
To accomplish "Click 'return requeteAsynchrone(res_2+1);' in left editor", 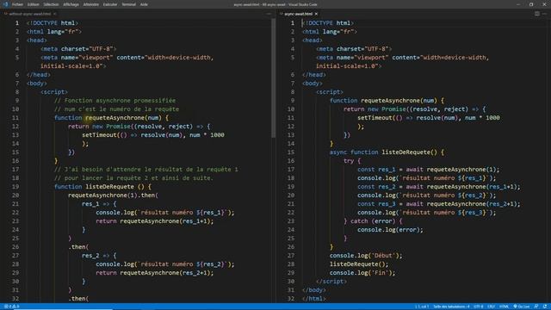I will 155,273.
